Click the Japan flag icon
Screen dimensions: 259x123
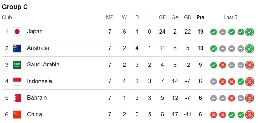[17, 32]
